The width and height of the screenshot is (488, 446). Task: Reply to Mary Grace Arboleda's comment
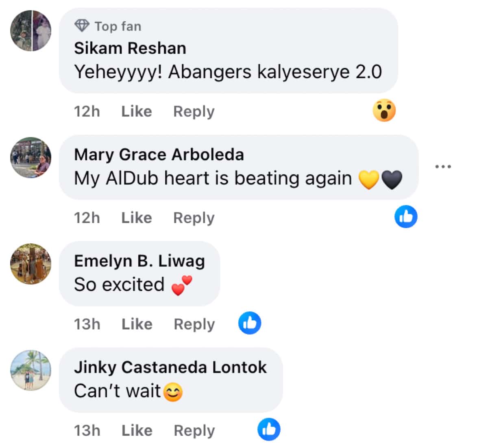[x=194, y=218]
